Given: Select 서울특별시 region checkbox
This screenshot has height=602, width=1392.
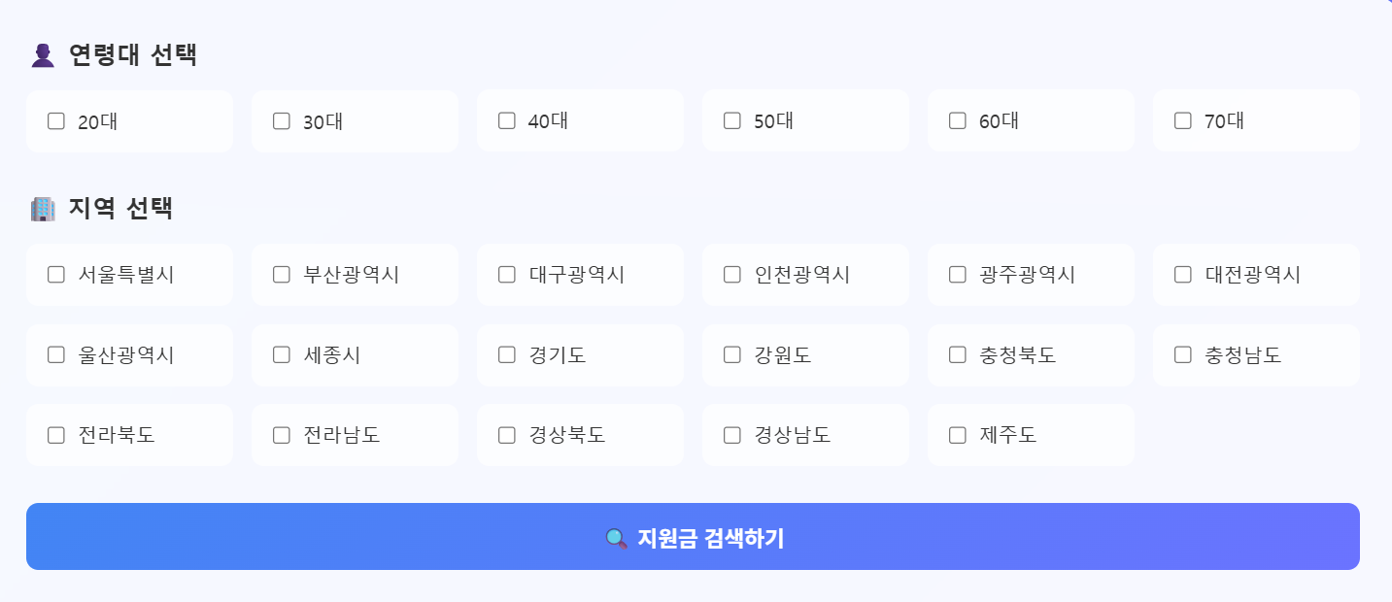Looking at the screenshot, I should pyautogui.click(x=56, y=275).
